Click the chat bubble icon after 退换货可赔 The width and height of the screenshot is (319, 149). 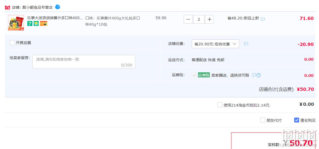coord(254,75)
